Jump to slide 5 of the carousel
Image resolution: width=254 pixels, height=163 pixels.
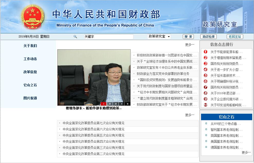point(127,104)
